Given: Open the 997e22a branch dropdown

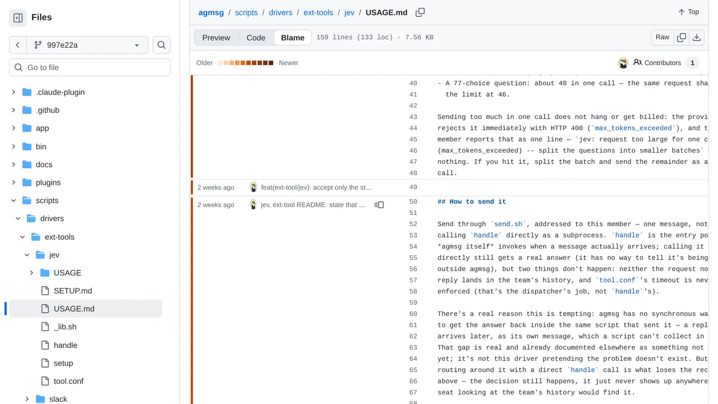Looking at the screenshot, I should tap(87, 45).
